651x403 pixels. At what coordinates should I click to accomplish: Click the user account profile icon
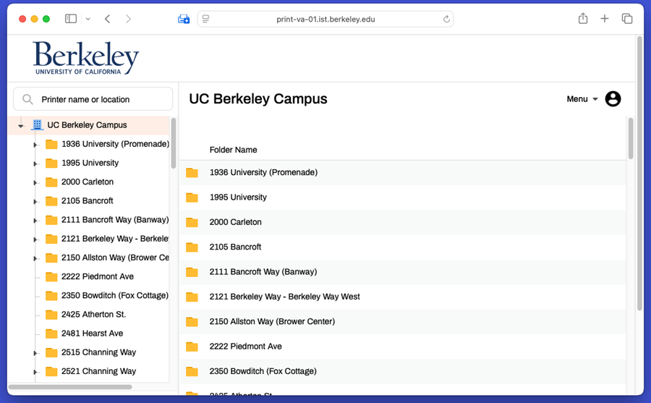613,99
